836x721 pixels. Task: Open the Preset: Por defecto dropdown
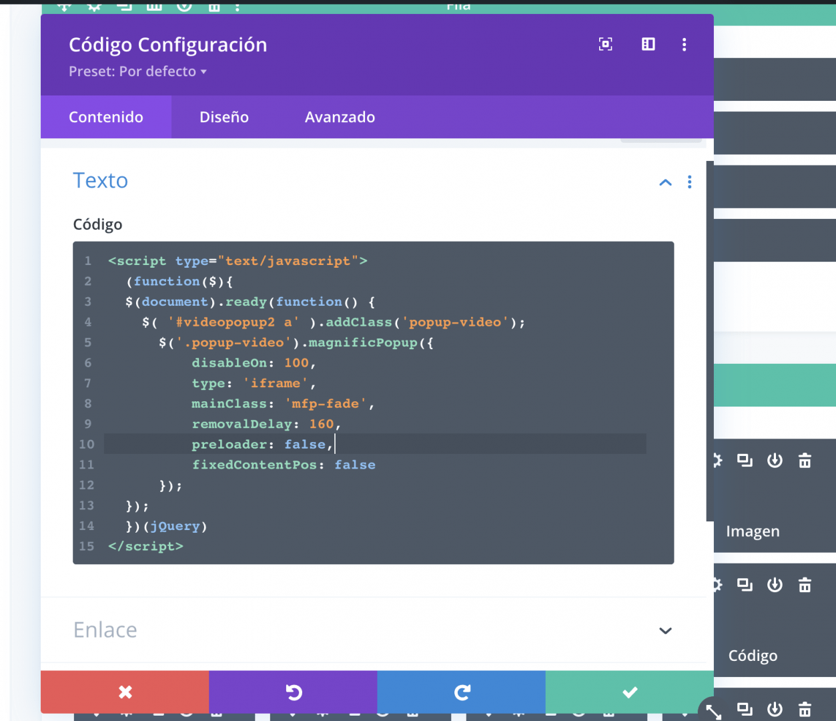(137, 71)
